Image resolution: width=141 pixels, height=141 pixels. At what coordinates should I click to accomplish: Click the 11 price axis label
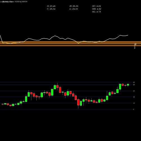pos(134,103)
